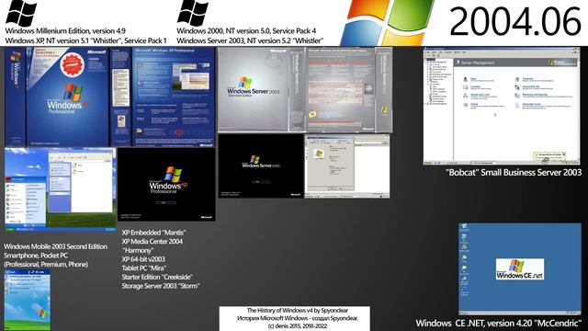Click the date label 2004.06
The image size is (588, 331).
point(515,21)
